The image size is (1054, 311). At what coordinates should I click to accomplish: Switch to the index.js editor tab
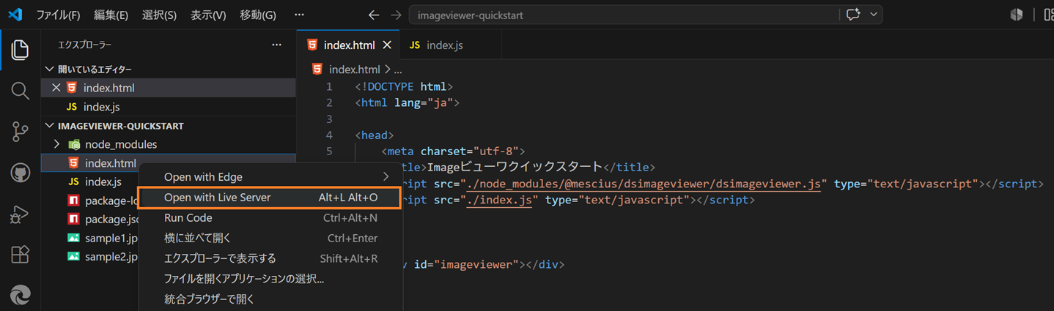(x=445, y=45)
